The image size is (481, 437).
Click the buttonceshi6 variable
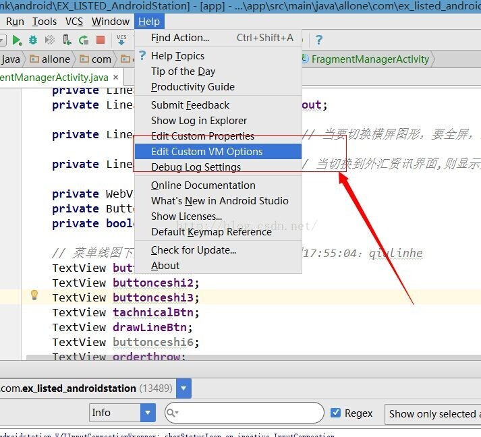pyautogui.click(x=153, y=342)
